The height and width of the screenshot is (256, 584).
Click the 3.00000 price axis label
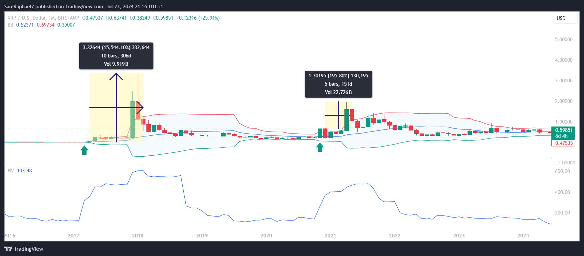coord(564,81)
